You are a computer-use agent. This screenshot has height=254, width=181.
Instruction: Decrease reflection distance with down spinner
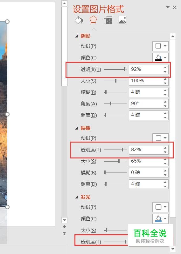[x=165, y=186]
